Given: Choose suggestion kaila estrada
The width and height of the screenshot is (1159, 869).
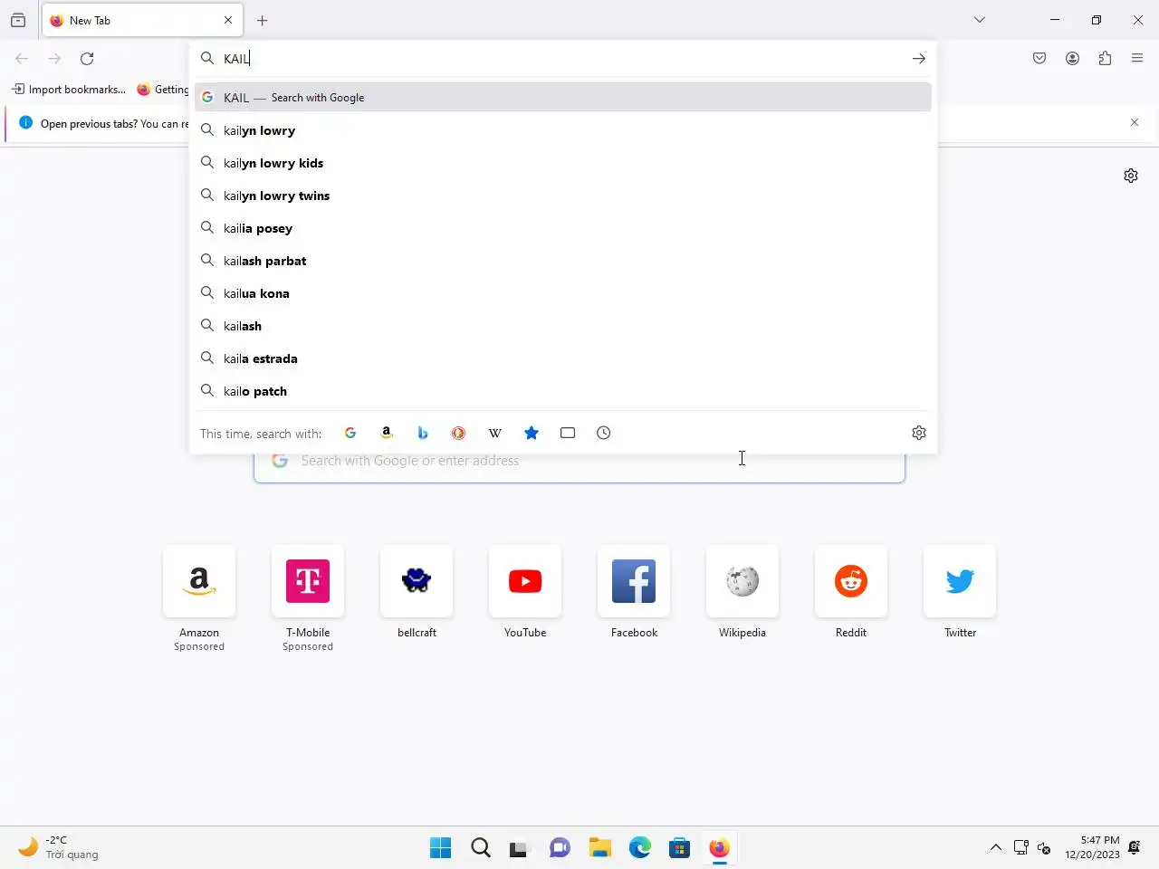Looking at the screenshot, I should 563,358.
